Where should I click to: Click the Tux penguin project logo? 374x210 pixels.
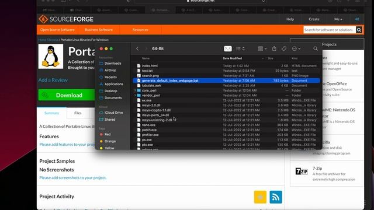51,57
